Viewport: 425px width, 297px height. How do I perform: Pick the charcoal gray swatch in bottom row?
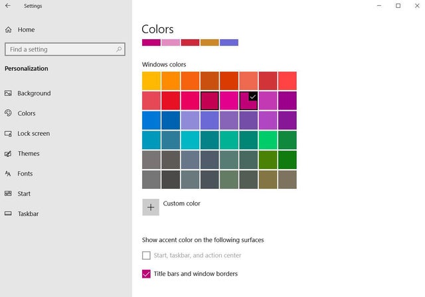(x=171, y=180)
